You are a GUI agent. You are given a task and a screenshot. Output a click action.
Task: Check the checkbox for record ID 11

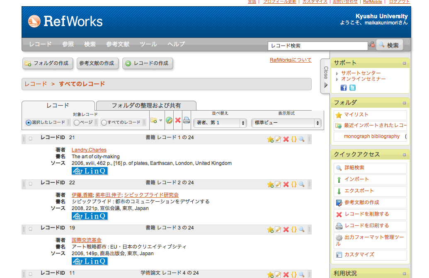pyautogui.click(x=30, y=274)
